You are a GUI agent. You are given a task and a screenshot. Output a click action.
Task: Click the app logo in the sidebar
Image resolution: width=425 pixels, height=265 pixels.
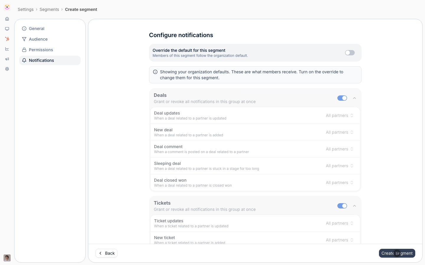pos(7,7)
